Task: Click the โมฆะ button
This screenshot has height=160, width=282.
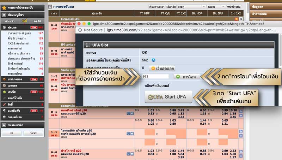Action: tap(33, 133)
